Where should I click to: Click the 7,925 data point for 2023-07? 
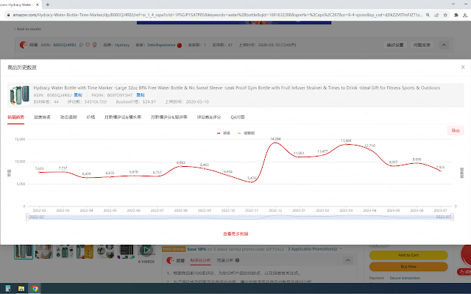click(440, 171)
